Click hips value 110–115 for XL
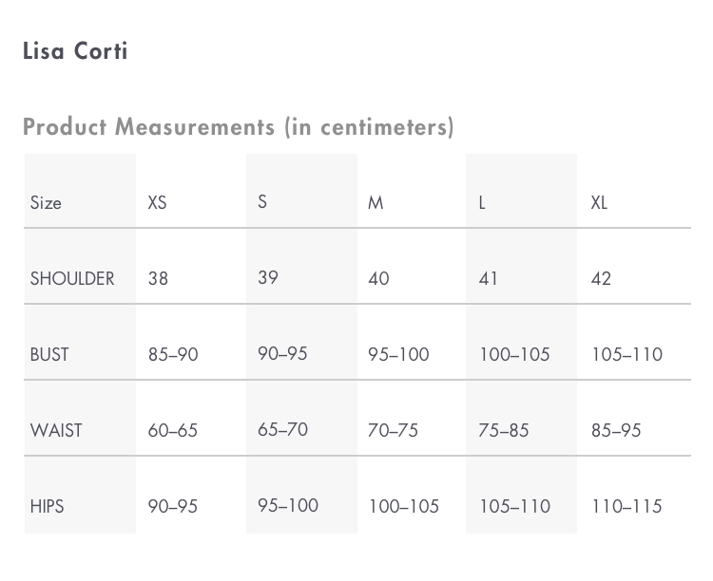Viewport: 713px width, 581px height. (x=626, y=506)
